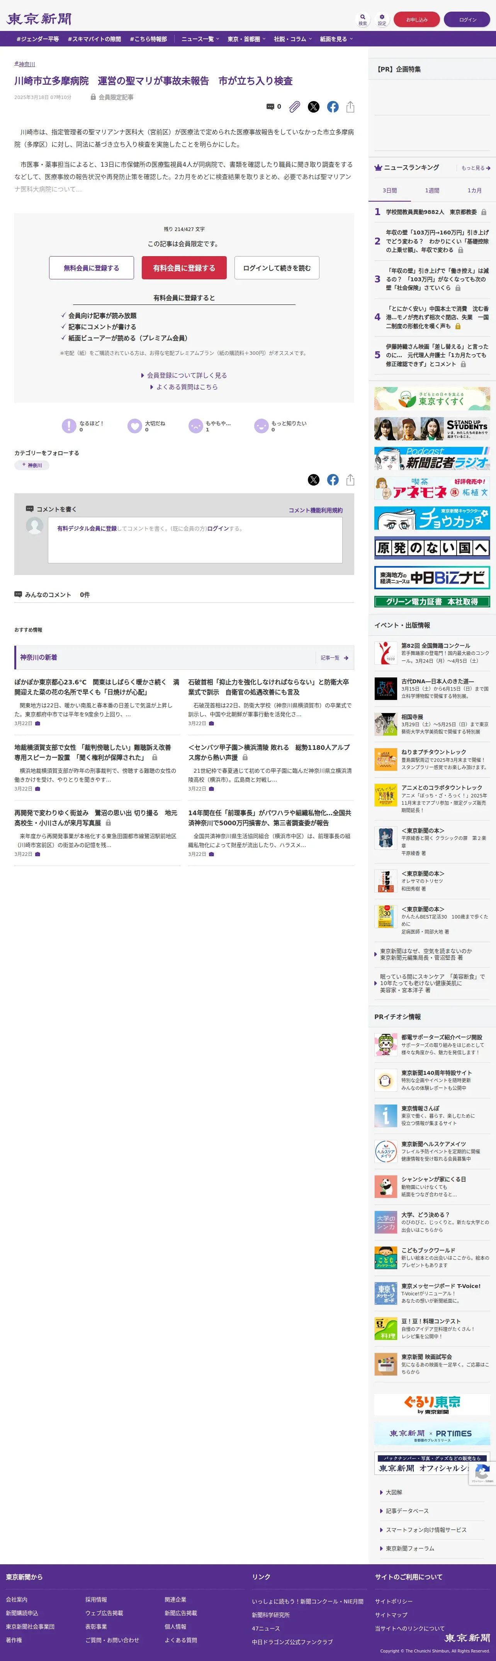Click 有料会員に登録する button

[x=184, y=268]
